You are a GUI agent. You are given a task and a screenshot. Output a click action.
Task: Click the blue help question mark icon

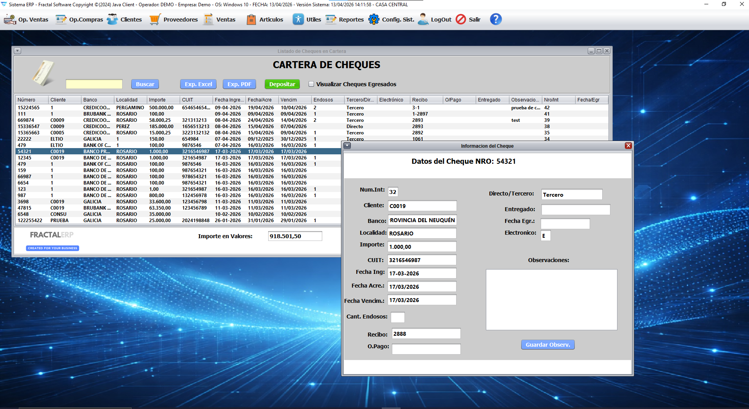496,19
